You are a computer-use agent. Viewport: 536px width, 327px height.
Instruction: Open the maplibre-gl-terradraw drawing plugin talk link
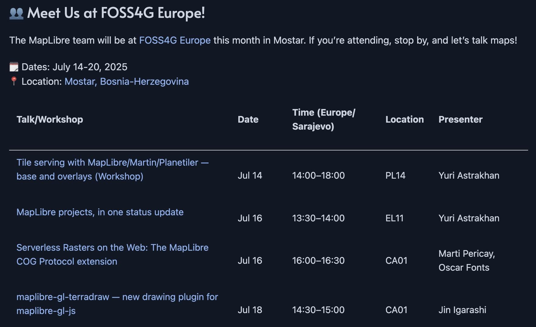tap(117, 304)
